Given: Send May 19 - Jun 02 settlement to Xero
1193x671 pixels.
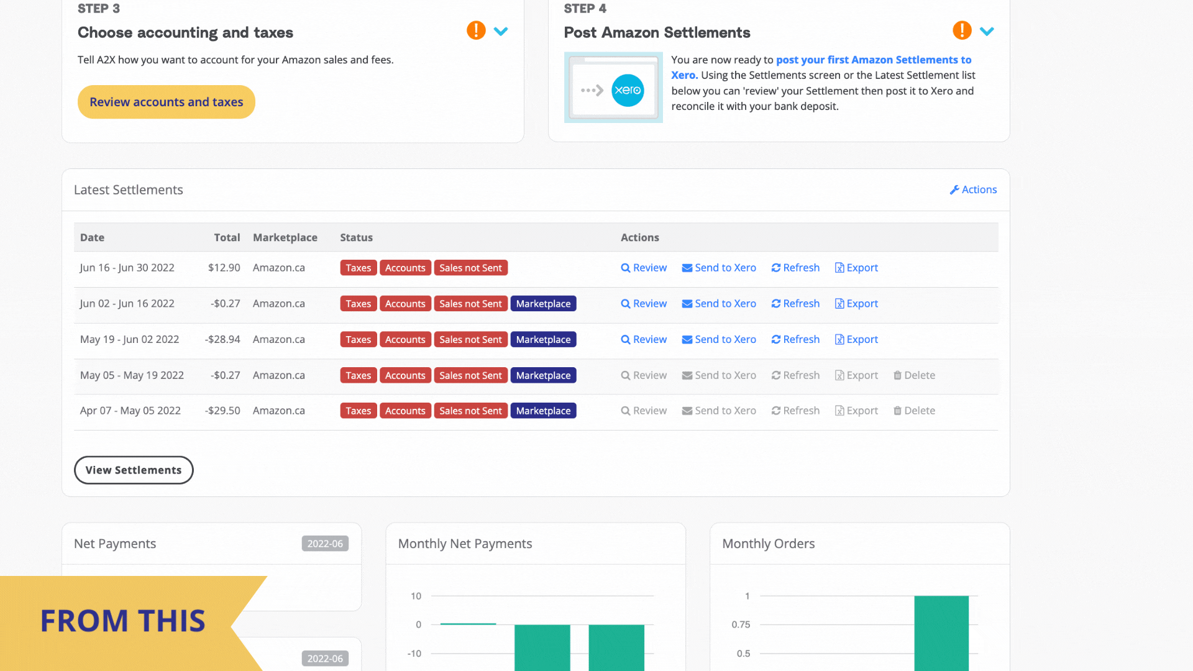Looking at the screenshot, I should pyautogui.click(x=719, y=340).
